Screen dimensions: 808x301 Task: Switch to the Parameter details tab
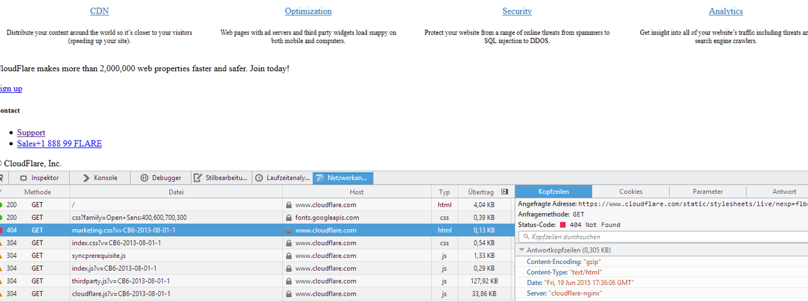(708, 191)
